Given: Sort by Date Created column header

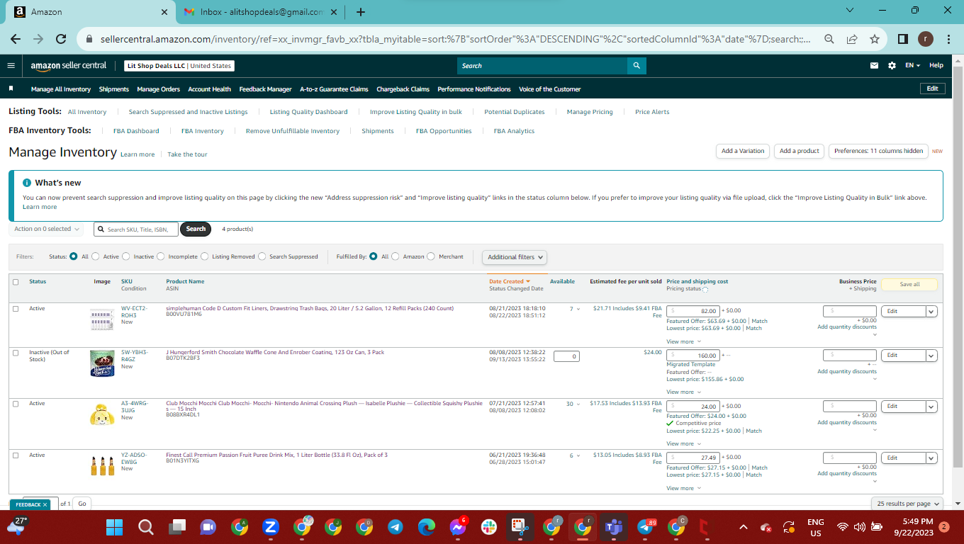Looking at the screenshot, I should click(510, 281).
